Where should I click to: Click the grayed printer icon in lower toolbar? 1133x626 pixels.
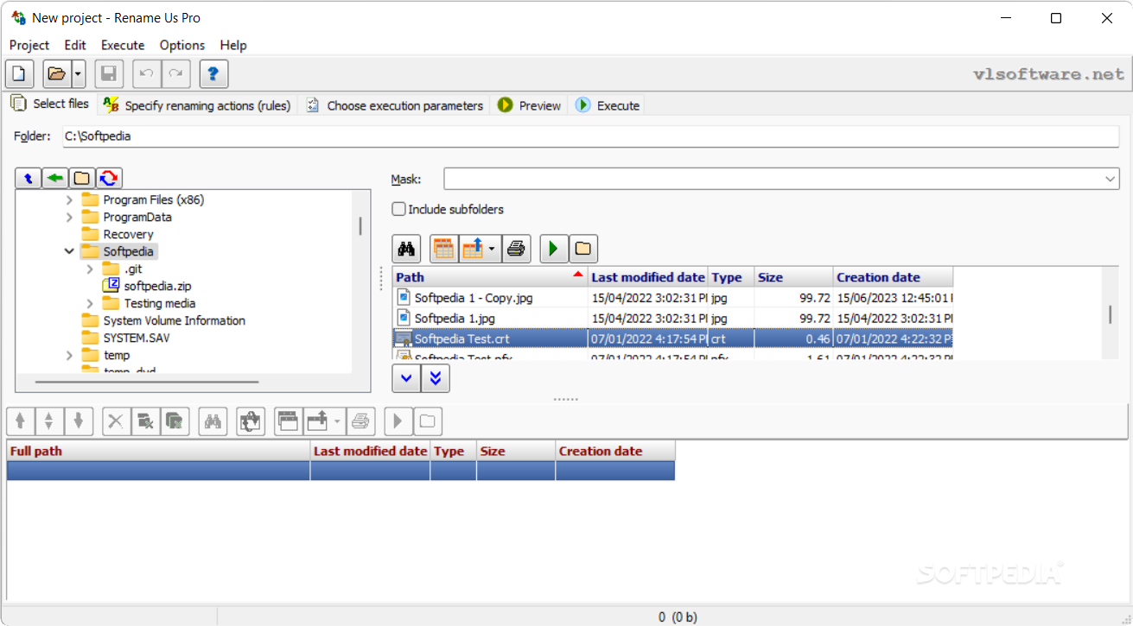click(x=361, y=421)
